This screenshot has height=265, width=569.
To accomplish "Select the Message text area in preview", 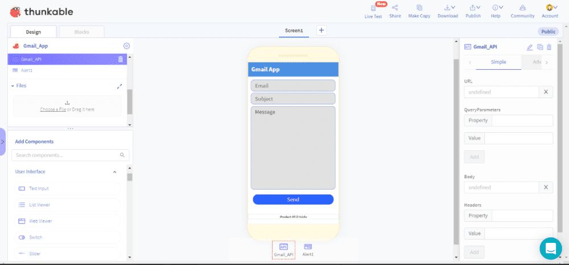I will coord(293,148).
